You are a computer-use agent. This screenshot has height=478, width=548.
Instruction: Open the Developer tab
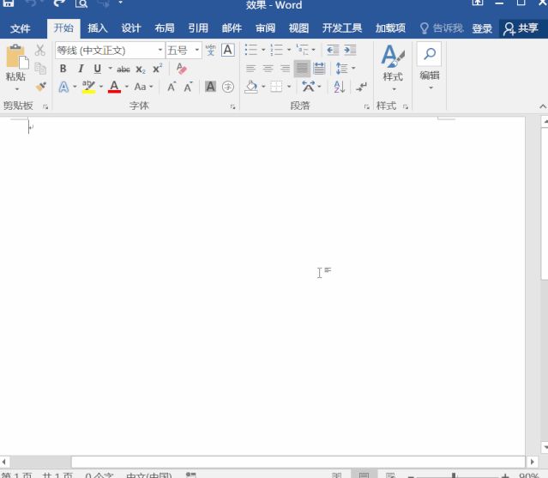click(x=342, y=28)
